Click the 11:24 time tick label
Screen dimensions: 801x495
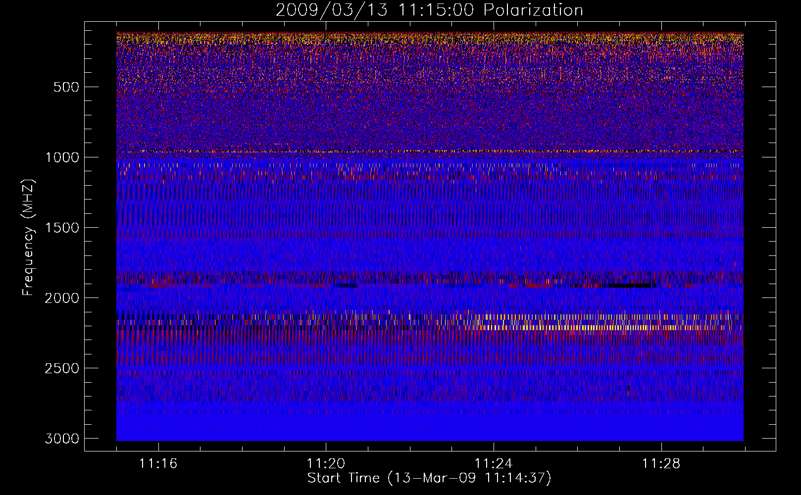coord(494,463)
